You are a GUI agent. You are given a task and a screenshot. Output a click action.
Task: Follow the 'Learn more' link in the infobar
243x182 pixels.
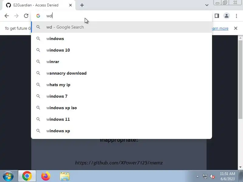[220, 29]
